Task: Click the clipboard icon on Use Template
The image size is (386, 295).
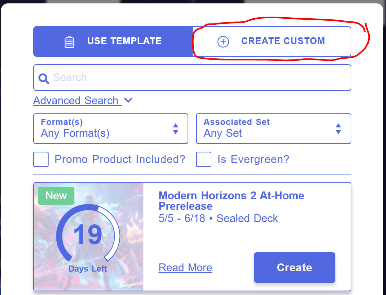Action: [69, 42]
